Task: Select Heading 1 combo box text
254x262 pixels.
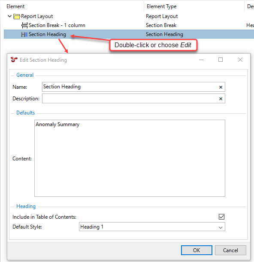Action: 92,227
